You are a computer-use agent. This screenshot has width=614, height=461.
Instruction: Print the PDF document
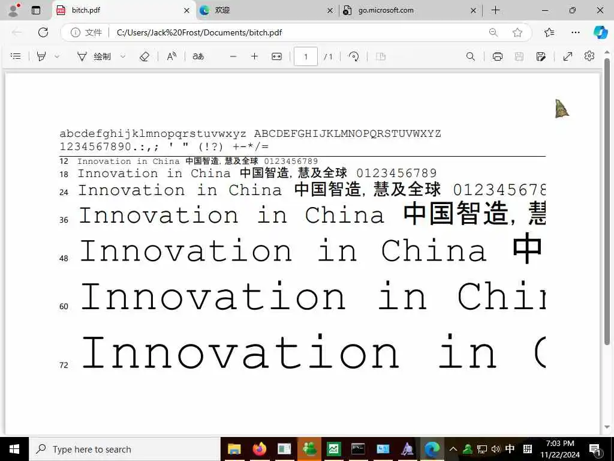[498, 56]
